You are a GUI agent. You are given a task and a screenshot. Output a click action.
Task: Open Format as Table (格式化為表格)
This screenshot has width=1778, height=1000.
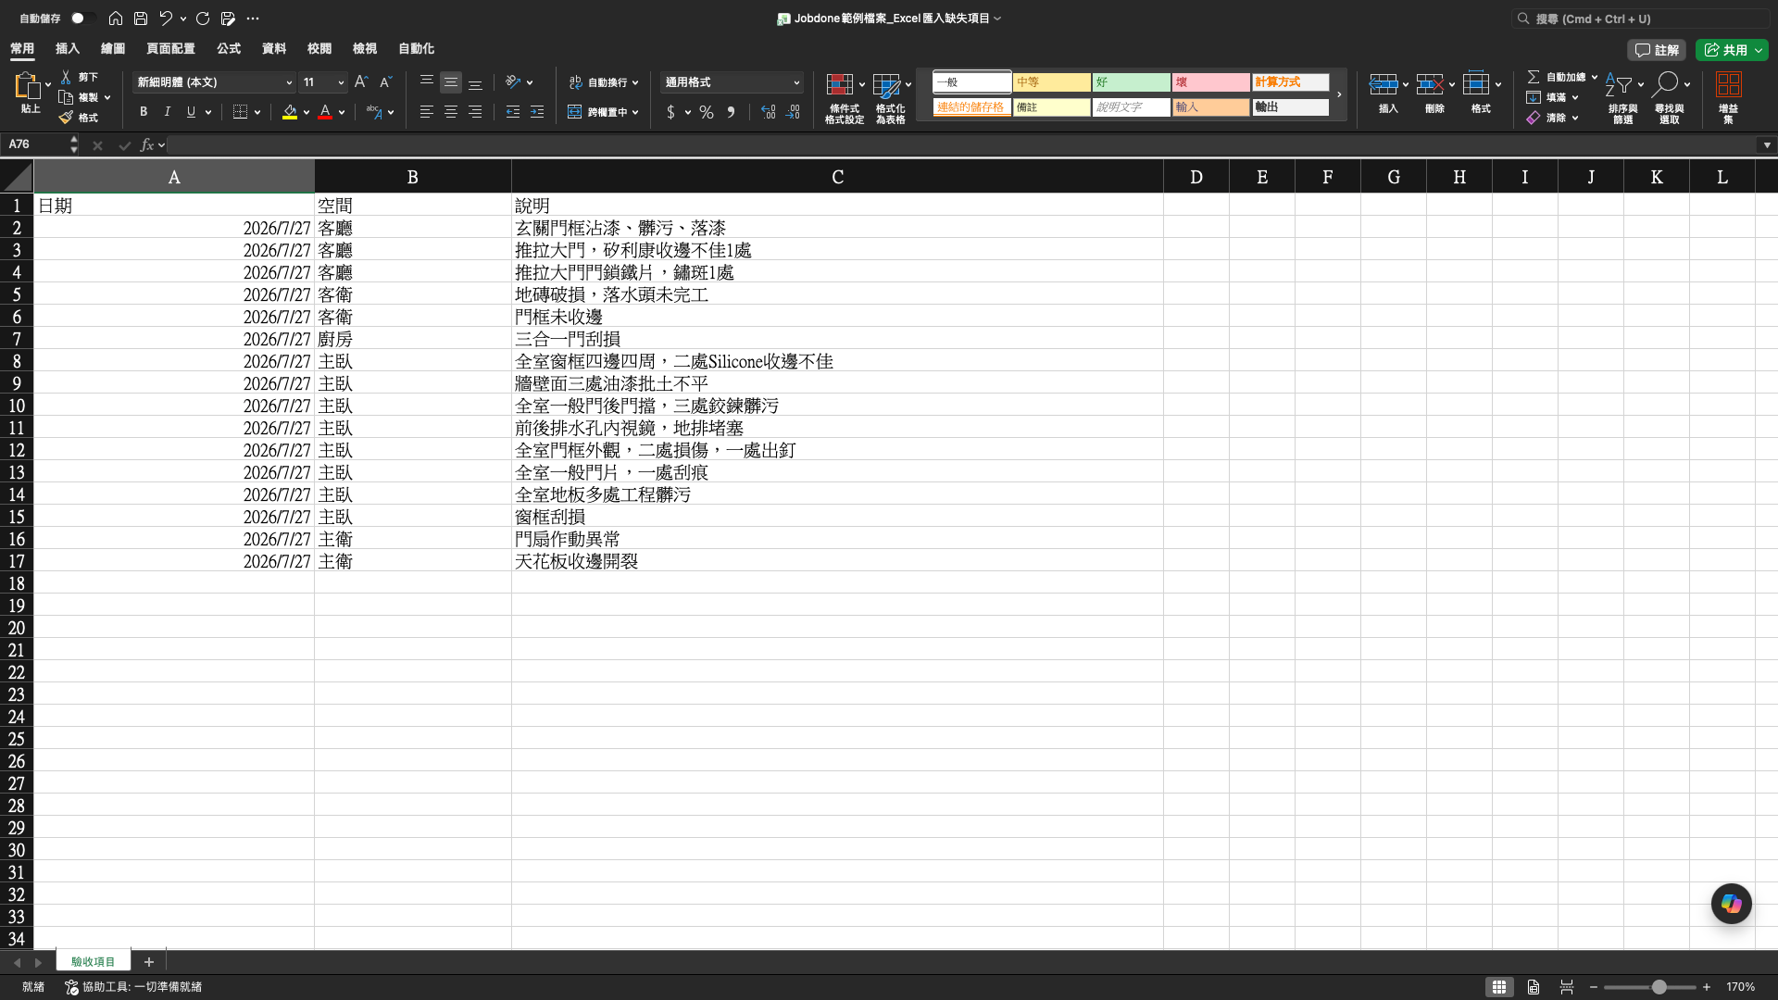pyautogui.click(x=891, y=98)
